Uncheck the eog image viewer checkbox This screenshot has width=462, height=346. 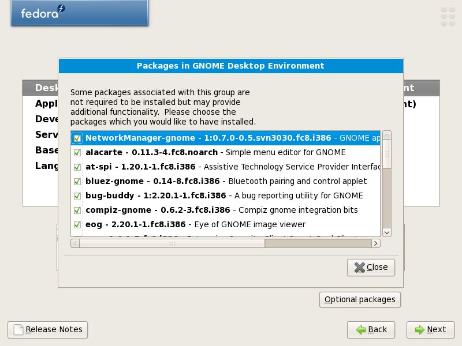[x=77, y=224]
